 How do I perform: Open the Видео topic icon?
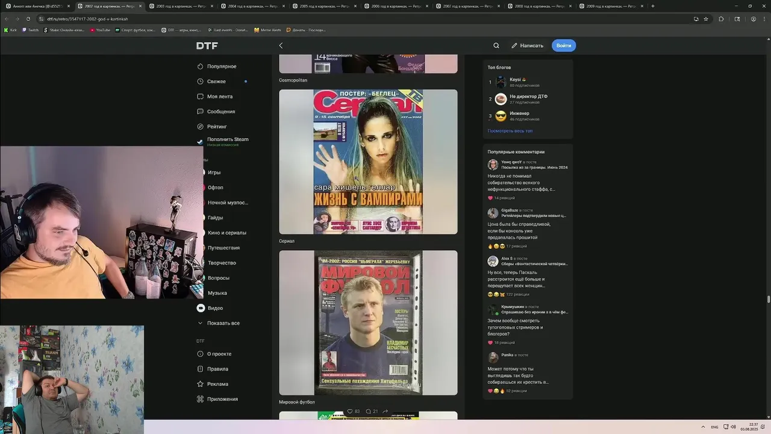coord(201,308)
